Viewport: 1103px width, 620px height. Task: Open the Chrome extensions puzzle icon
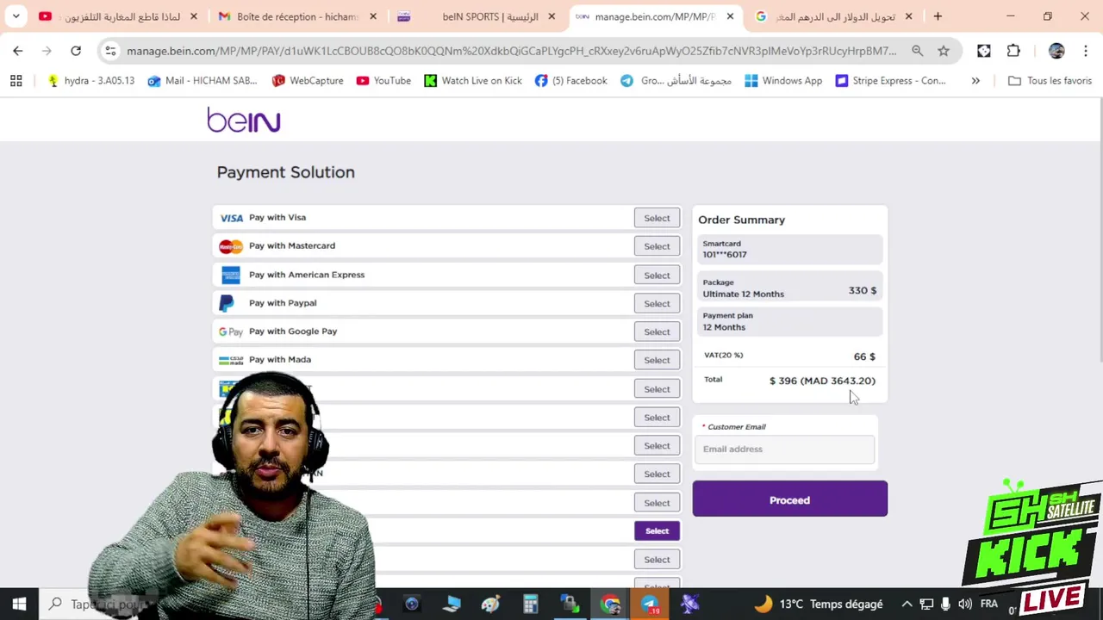coord(1013,51)
